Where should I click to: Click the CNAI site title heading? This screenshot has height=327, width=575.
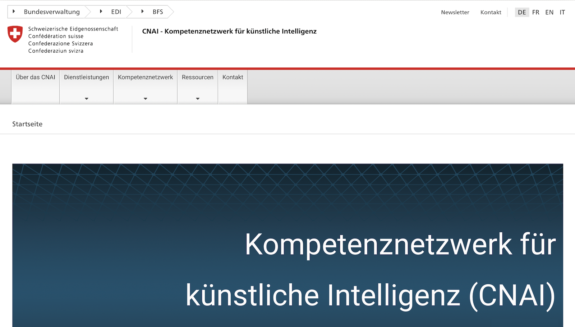(x=229, y=31)
